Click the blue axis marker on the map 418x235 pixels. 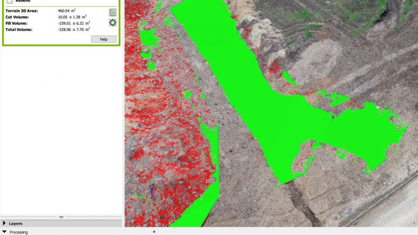coord(152,193)
